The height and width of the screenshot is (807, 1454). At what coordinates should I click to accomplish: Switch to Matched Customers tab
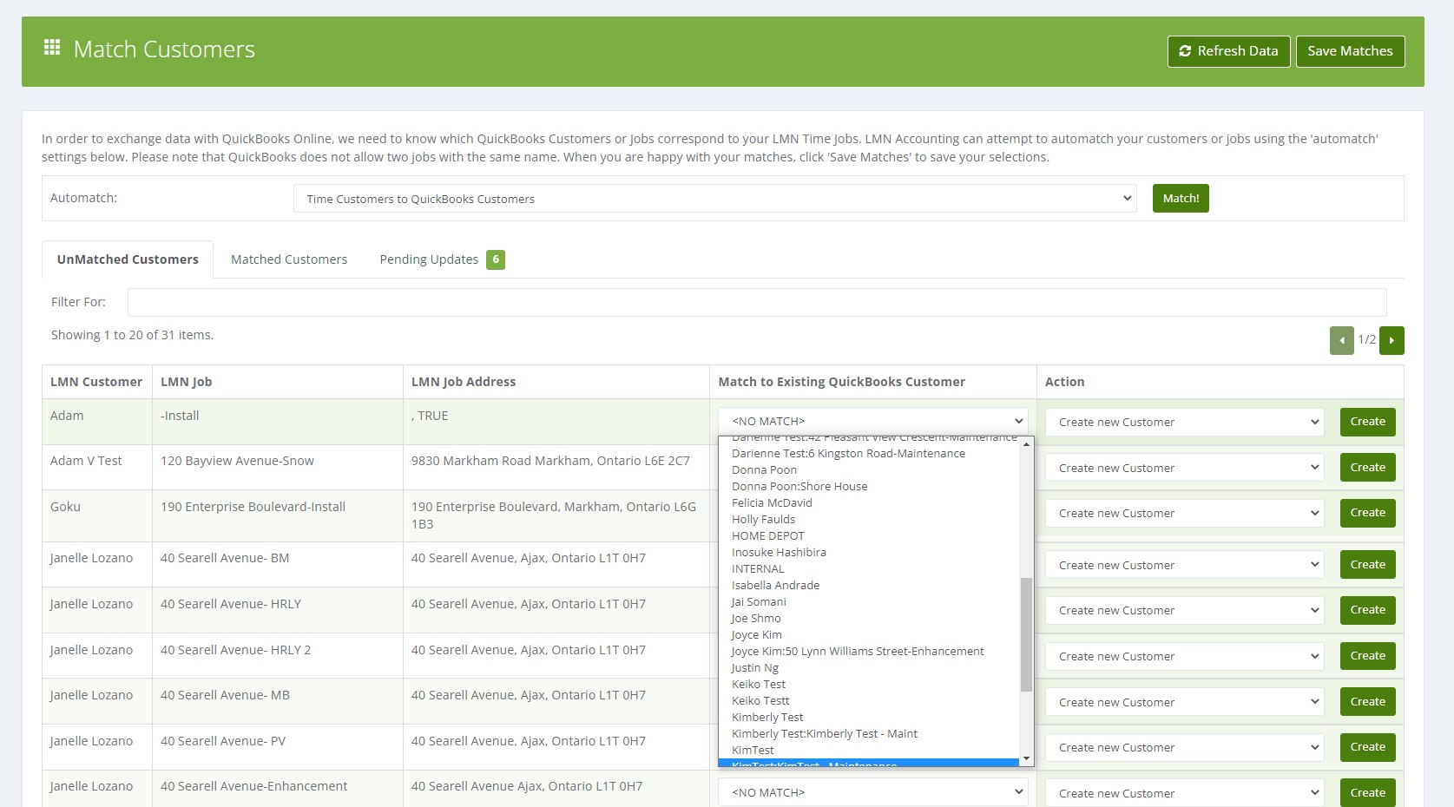click(x=288, y=259)
